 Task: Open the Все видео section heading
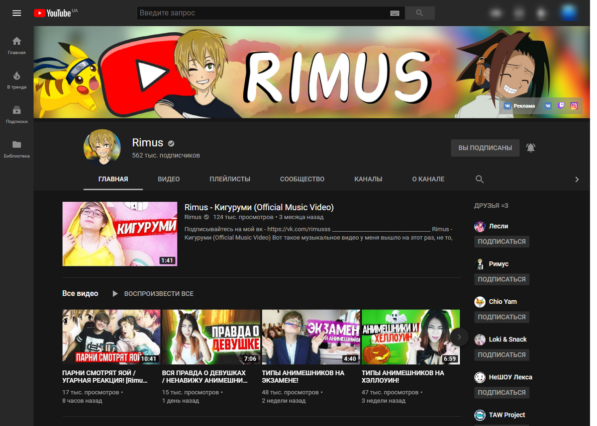(x=80, y=294)
